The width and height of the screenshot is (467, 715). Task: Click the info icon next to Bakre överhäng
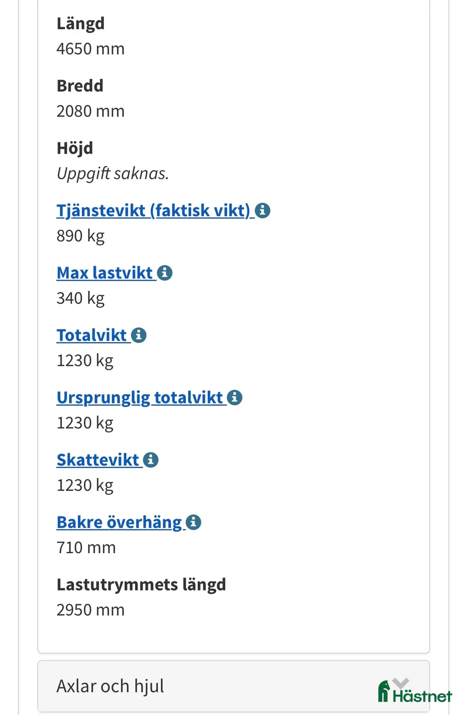click(194, 522)
